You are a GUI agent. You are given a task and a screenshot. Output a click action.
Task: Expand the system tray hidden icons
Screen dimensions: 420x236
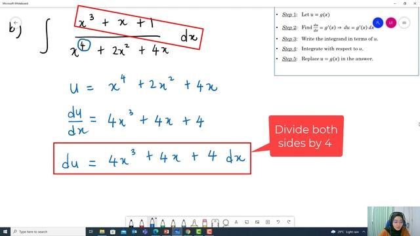click(364, 231)
